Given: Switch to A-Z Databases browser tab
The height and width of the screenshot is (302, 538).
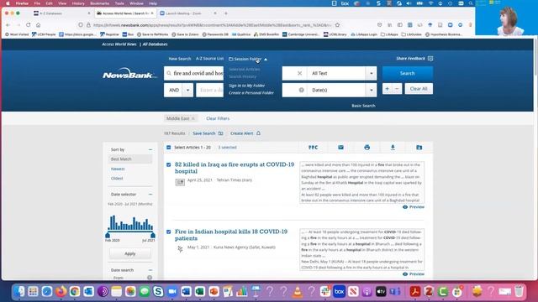Looking at the screenshot, I should tap(61, 13).
